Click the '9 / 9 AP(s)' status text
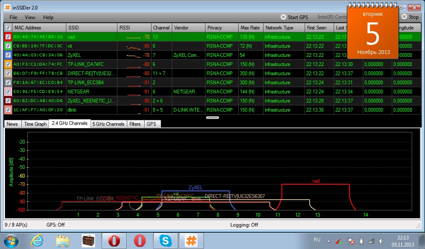Screen dimensions: 425x249 coord(16,225)
